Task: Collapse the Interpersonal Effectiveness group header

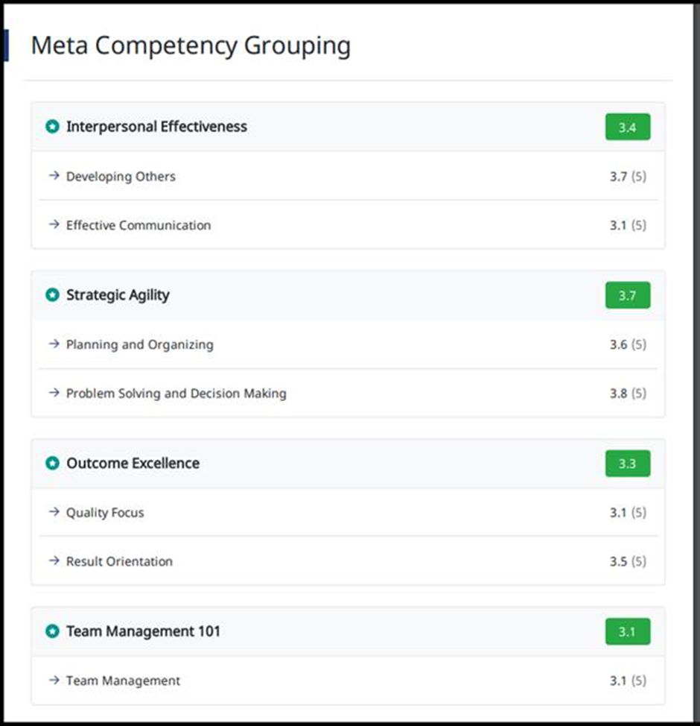Action: [348, 127]
